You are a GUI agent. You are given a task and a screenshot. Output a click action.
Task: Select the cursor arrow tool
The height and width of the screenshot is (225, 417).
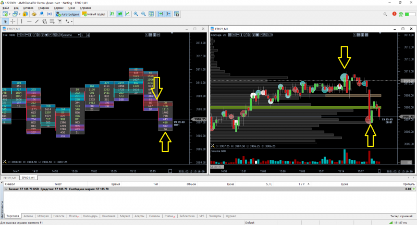tap(5, 21)
